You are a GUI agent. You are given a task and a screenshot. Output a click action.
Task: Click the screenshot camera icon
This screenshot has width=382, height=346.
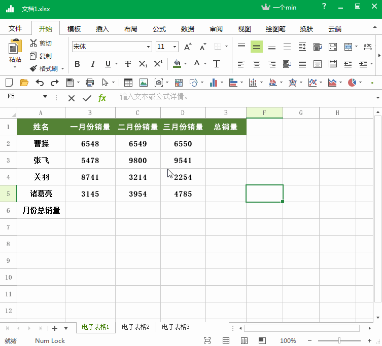click(159, 83)
